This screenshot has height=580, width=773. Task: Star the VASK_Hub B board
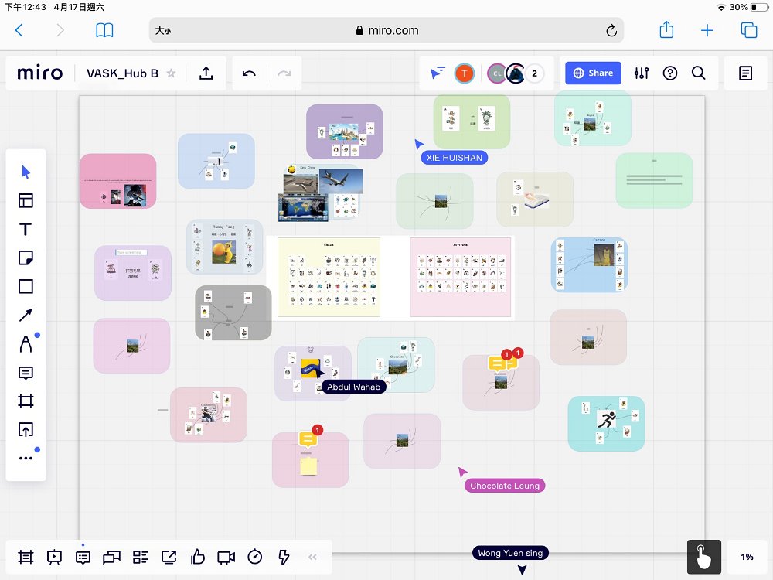click(x=171, y=73)
